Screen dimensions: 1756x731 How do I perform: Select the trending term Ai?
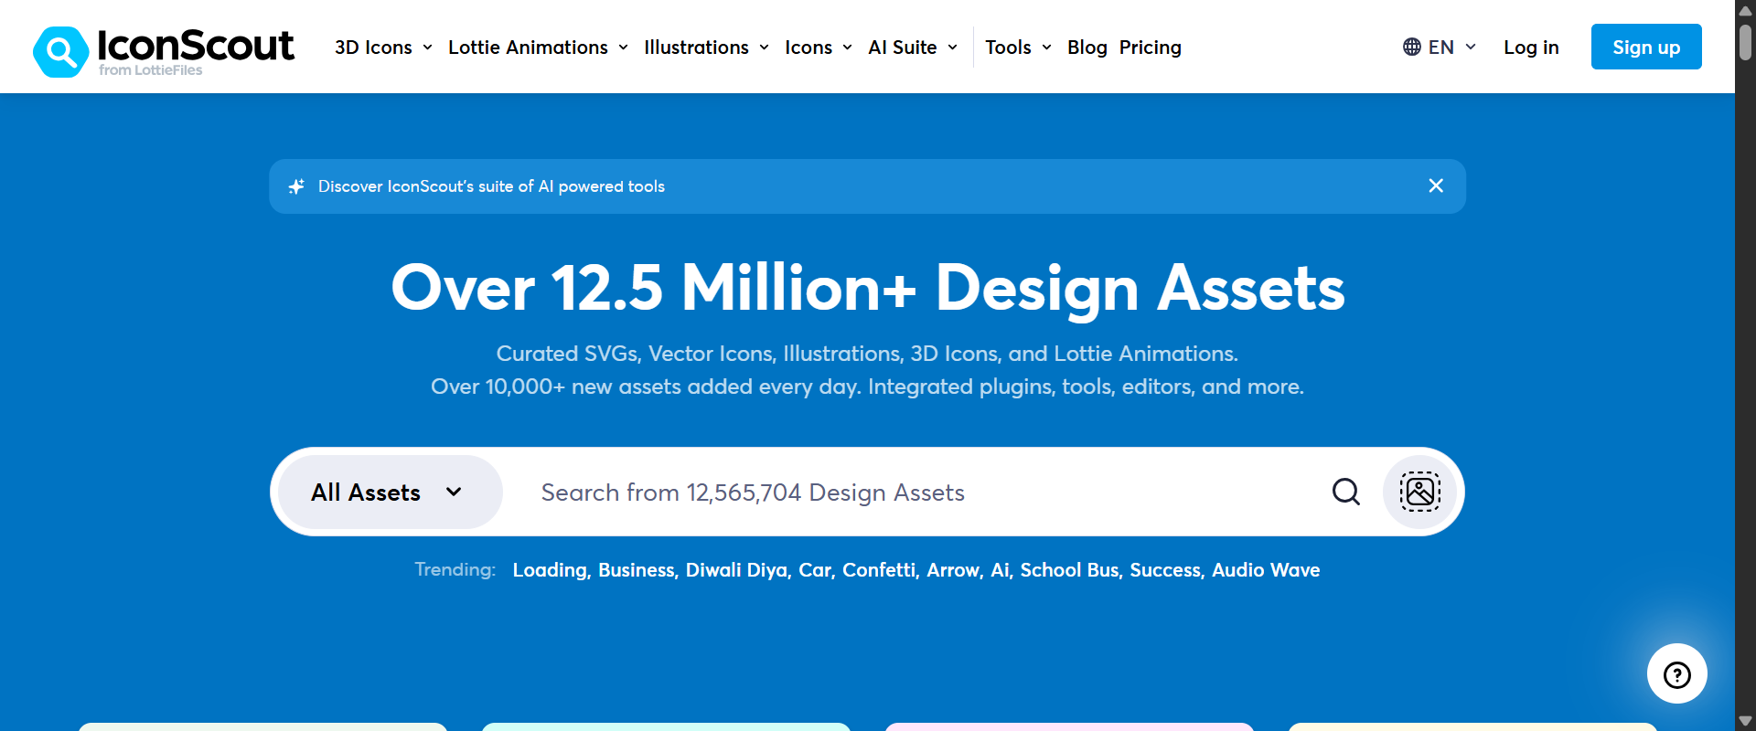click(1001, 570)
